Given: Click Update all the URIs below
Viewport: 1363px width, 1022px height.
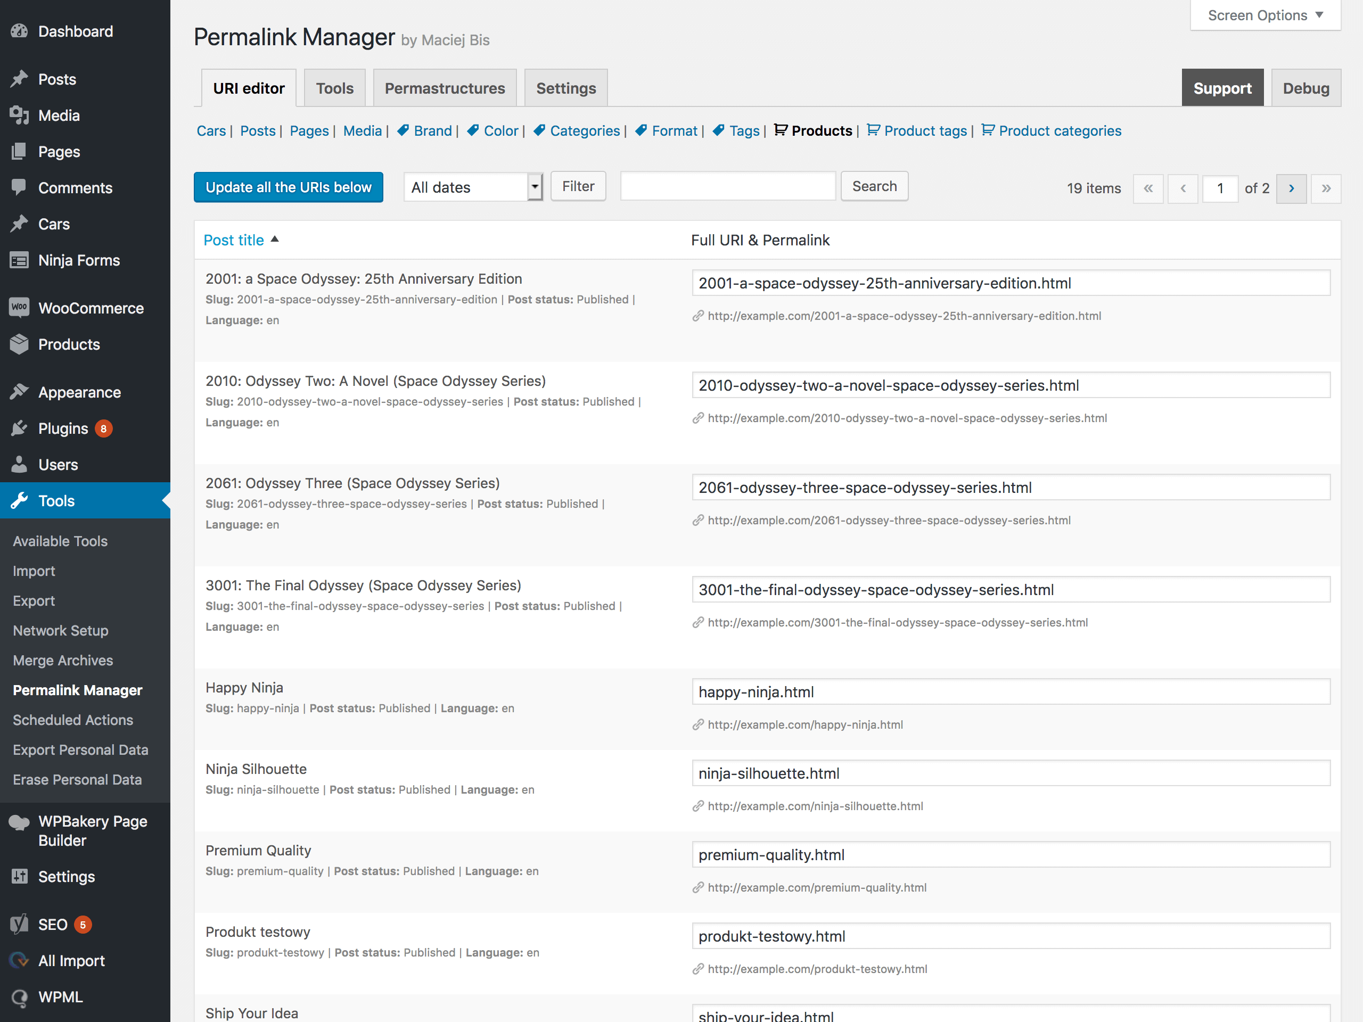Looking at the screenshot, I should tap(288, 187).
